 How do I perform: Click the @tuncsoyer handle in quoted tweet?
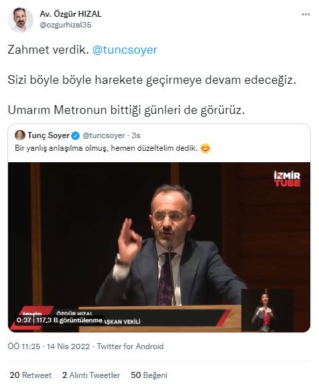[104, 135]
